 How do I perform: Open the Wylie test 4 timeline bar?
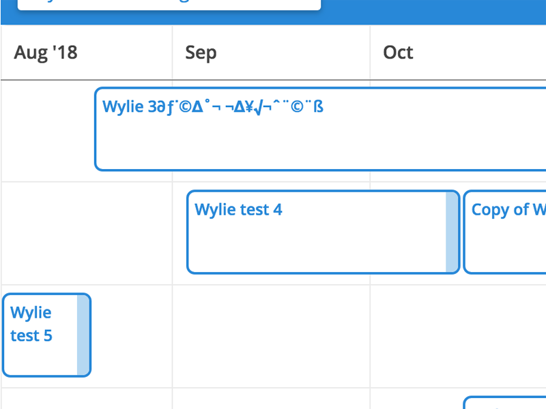(315, 242)
